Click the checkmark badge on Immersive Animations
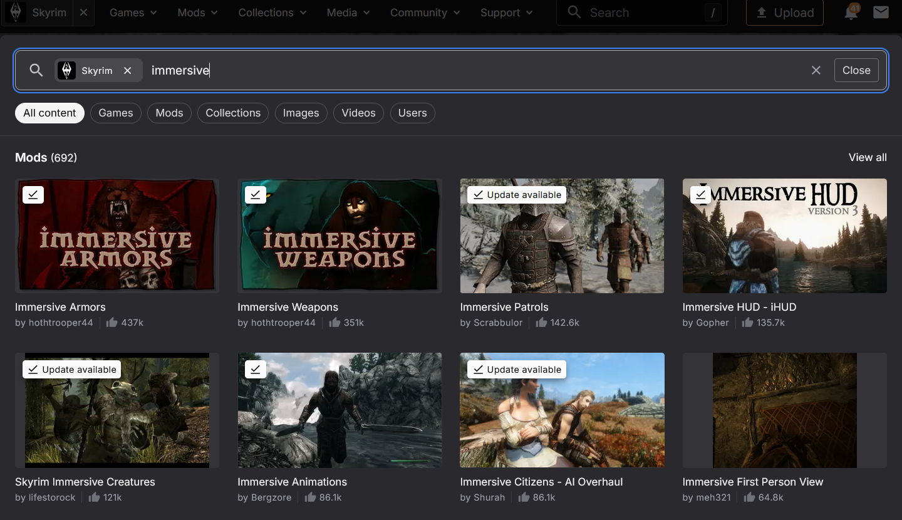This screenshot has width=902, height=520. (255, 370)
